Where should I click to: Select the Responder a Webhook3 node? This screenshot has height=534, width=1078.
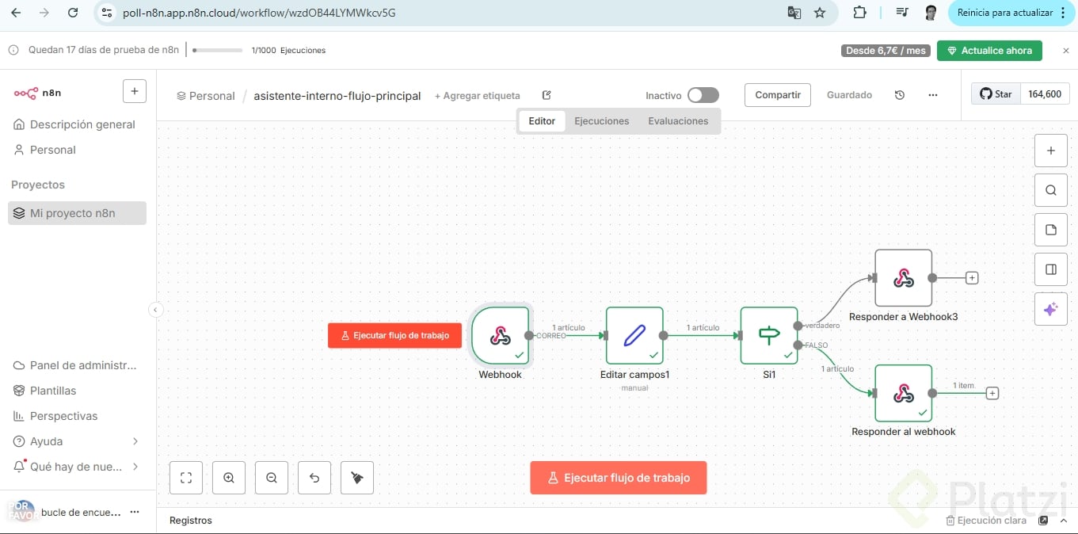[x=904, y=278]
